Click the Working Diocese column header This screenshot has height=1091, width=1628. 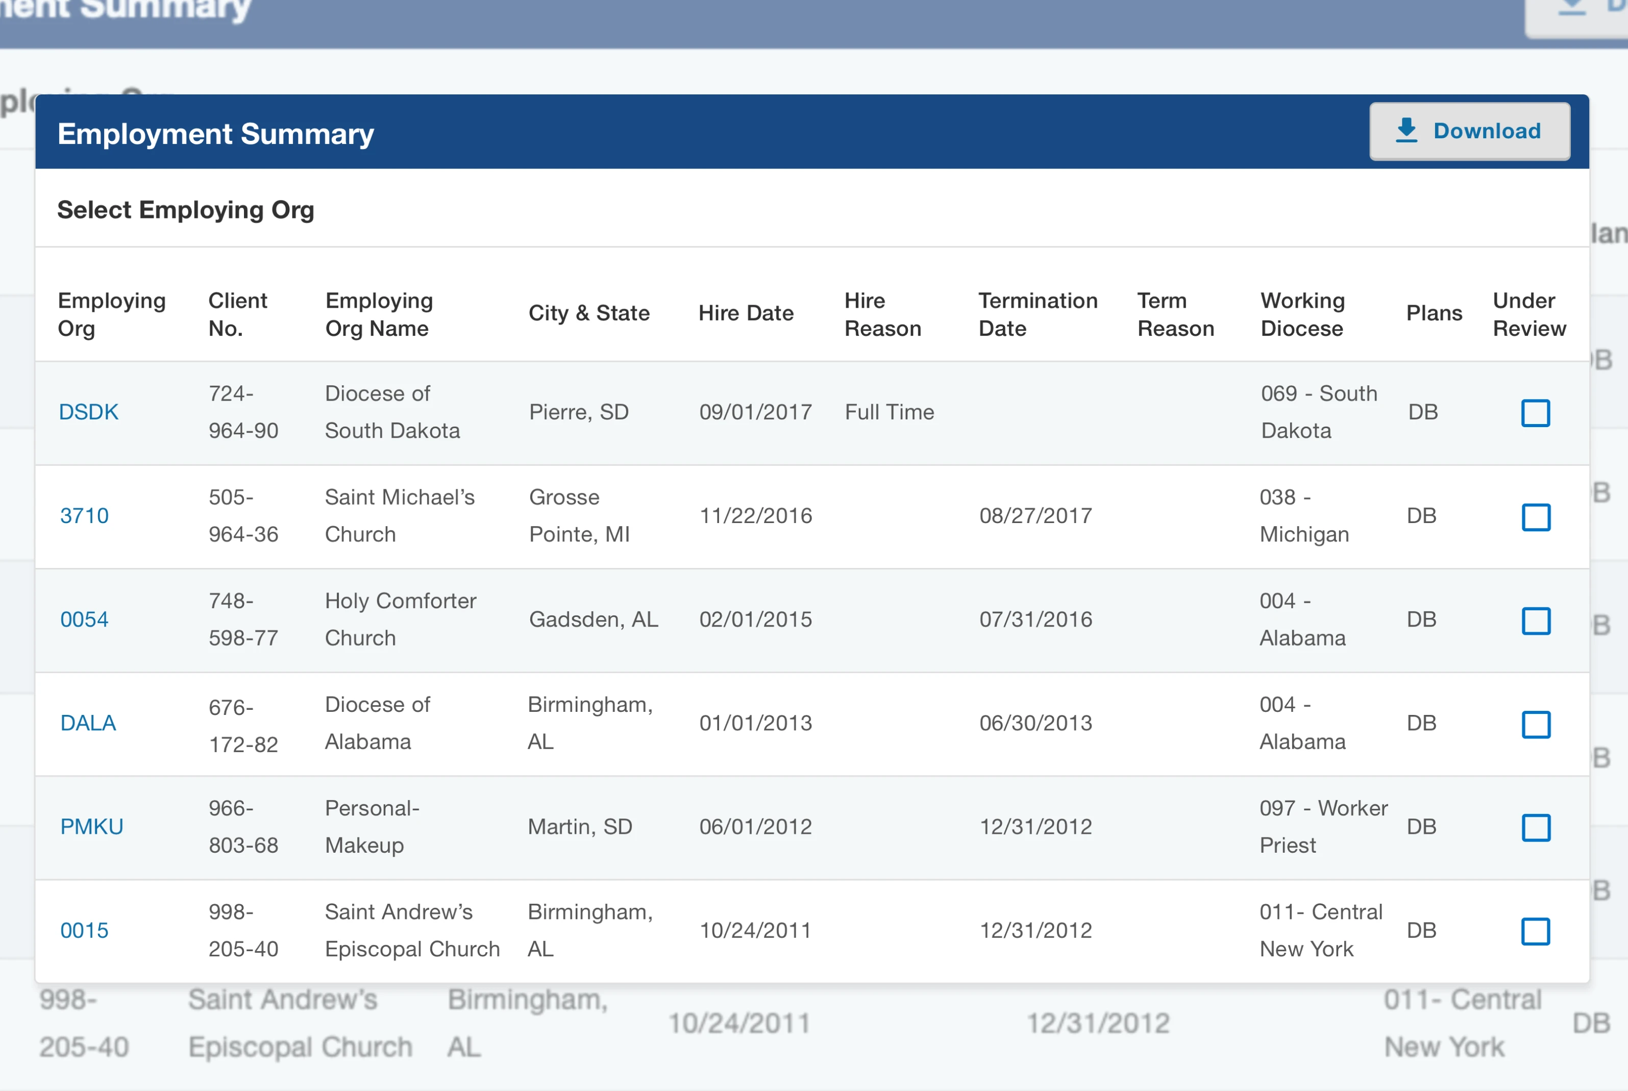(1302, 314)
